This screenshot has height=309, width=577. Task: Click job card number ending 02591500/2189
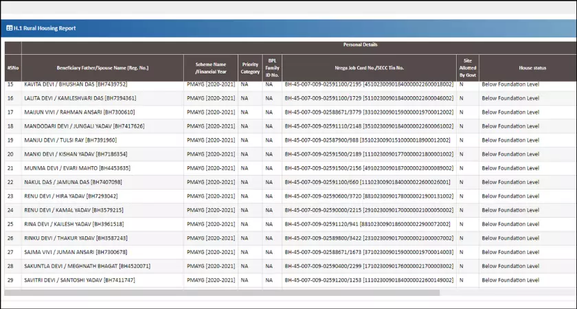(x=369, y=154)
